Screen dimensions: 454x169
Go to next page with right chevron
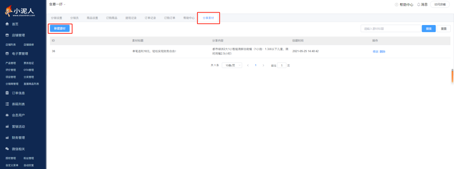[x=263, y=65]
